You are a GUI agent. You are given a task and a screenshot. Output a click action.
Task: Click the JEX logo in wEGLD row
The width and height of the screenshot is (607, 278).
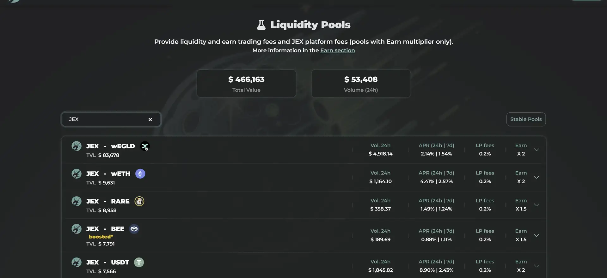pos(77,146)
